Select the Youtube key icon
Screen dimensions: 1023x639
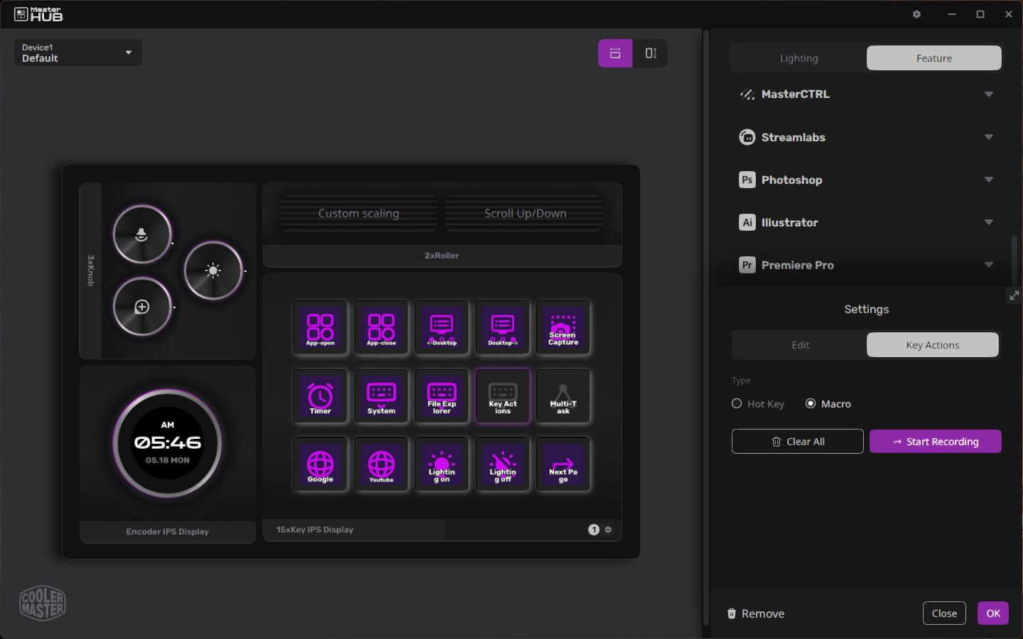[x=381, y=464]
